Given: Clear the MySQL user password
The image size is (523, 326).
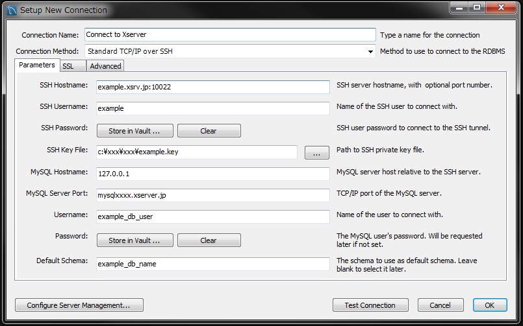Looking at the screenshot, I should pos(209,240).
